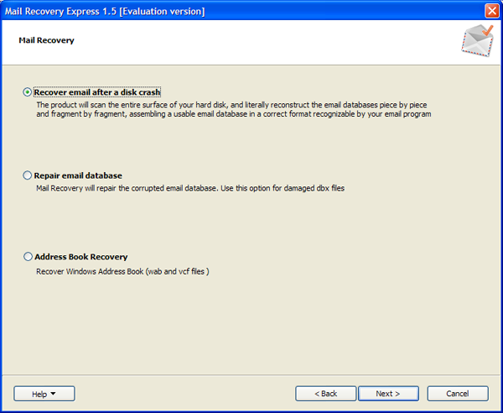The height and width of the screenshot is (413, 503).
Task: Click the 'Recover email after a disk crash' label text
Action: click(x=97, y=91)
